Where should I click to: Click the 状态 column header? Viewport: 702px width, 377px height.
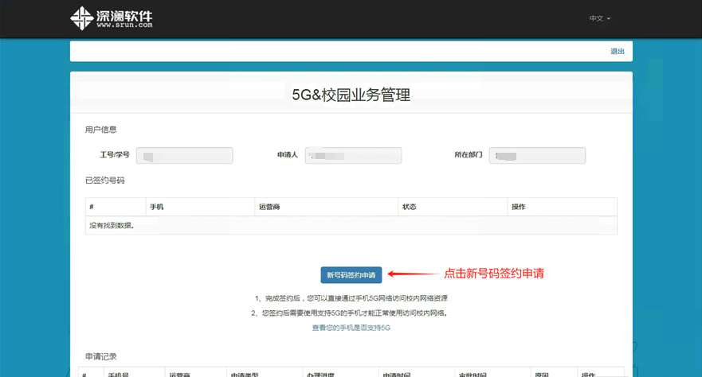pos(410,207)
